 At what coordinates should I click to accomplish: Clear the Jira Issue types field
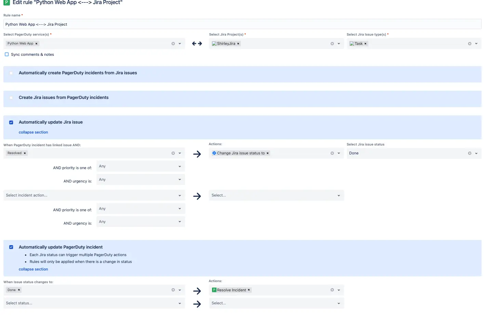tap(470, 43)
